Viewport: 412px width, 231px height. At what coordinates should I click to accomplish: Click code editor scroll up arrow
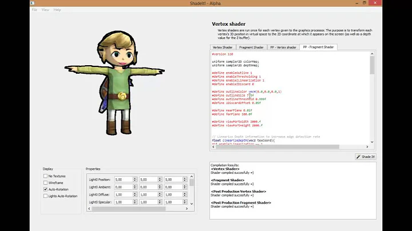(x=372, y=54)
